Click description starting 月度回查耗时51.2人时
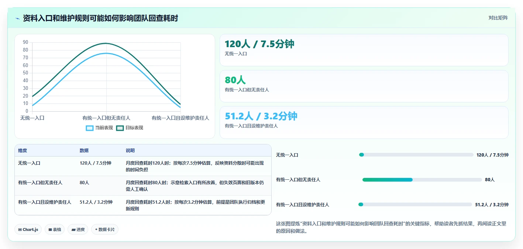This screenshot has width=523, height=249. coord(196,205)
